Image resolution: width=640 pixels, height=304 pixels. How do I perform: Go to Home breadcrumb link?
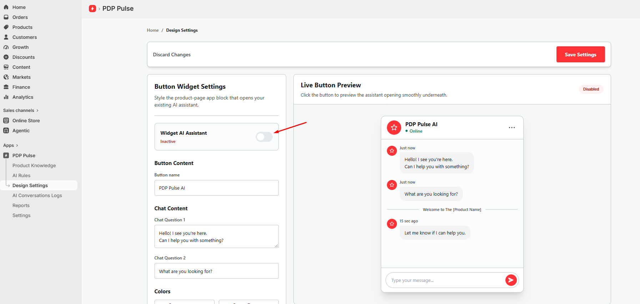(153, 30)
